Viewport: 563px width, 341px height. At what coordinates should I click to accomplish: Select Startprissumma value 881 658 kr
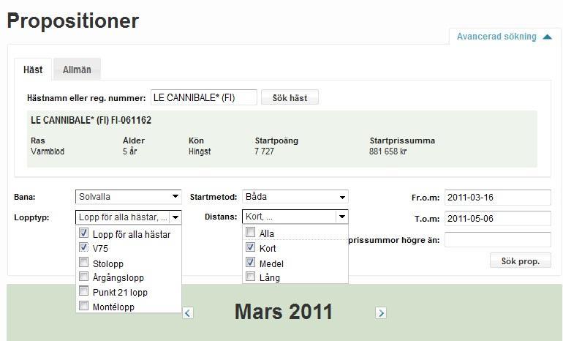click(388, 151)
